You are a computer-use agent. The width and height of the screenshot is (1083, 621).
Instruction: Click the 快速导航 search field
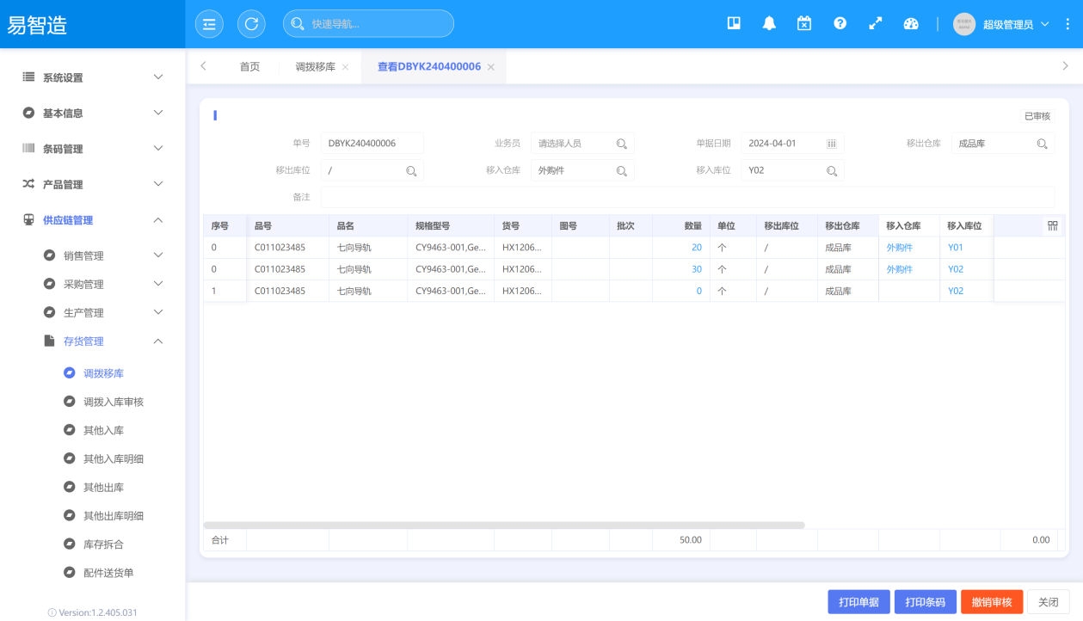pyautogui.click(x=377, y=24)
